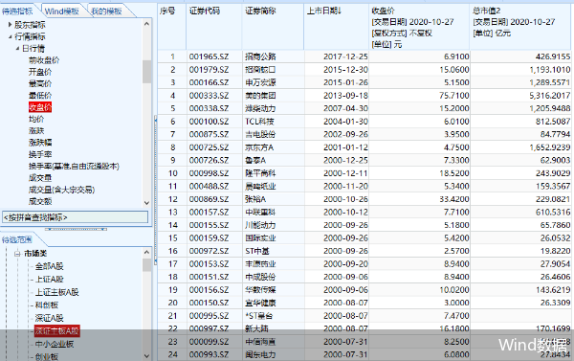Collapse the 市场类 tree node
574x361 pixels.
[17, 253]
